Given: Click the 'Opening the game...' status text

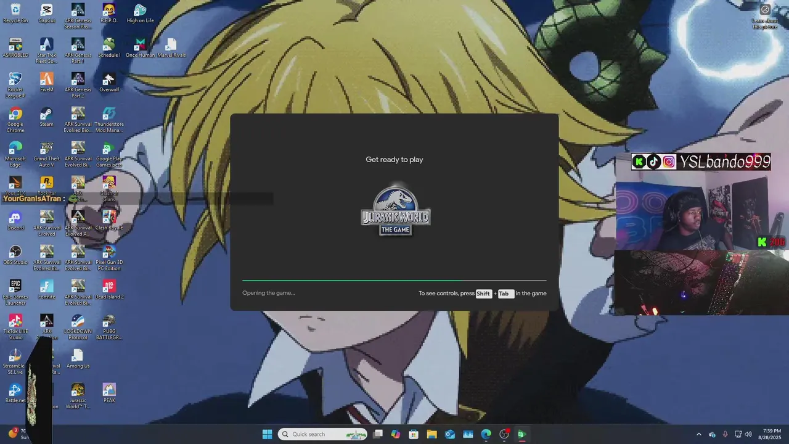Looking at the screenshot, I should point(269,293).
